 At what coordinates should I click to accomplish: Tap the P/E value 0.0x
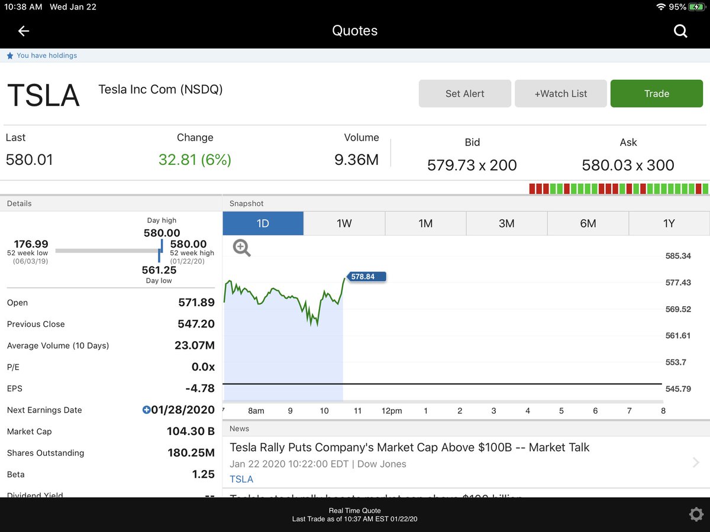203,366
